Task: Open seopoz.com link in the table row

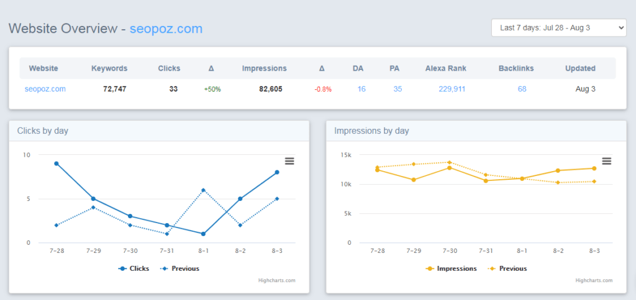Action: pos(45,89)
